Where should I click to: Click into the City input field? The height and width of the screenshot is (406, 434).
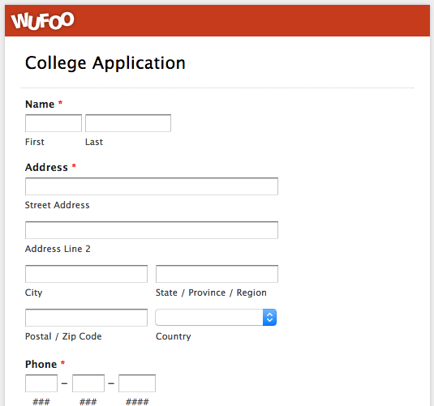click(86, 274)
